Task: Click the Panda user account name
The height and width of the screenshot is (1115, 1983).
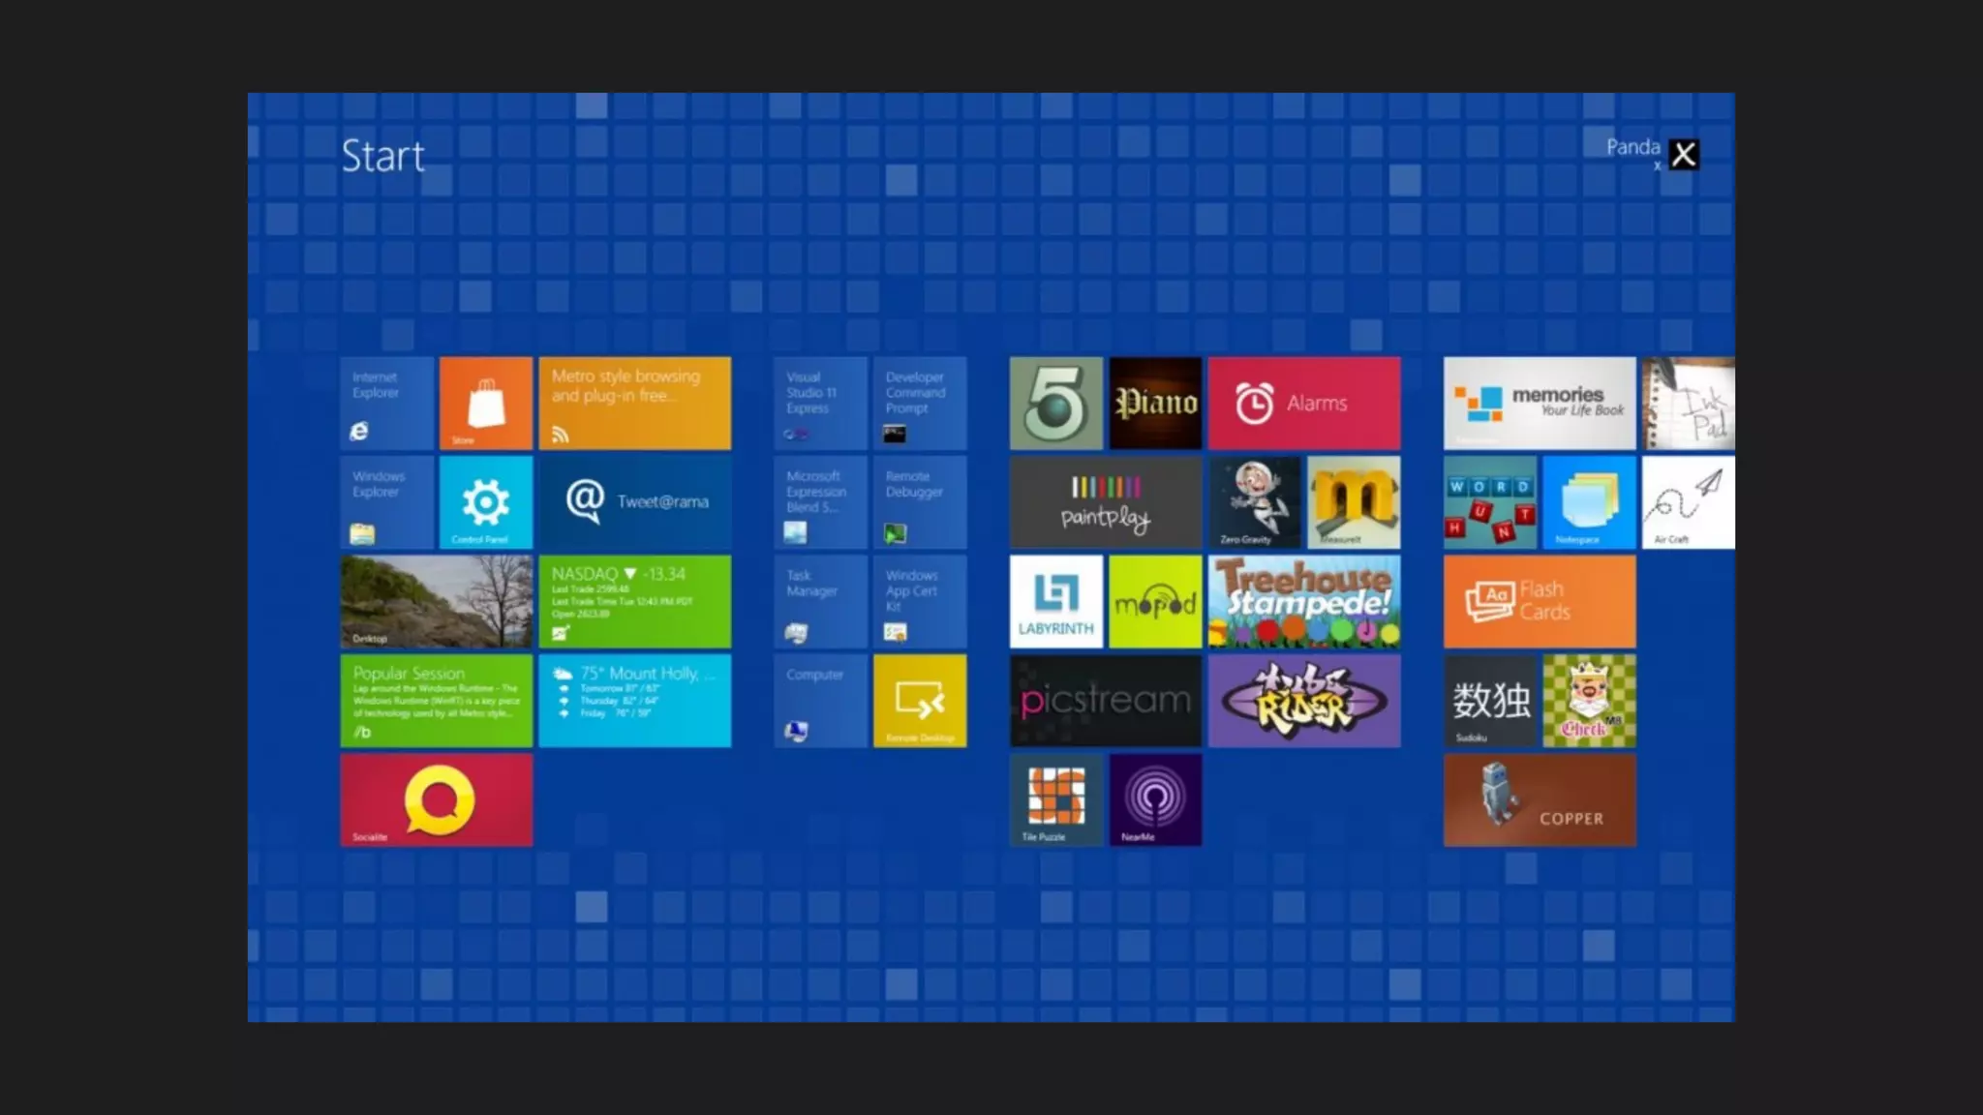Action: (1632, 147)
